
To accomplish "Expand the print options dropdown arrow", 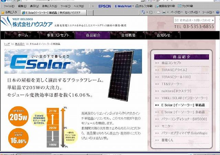I will coord(168,12).
